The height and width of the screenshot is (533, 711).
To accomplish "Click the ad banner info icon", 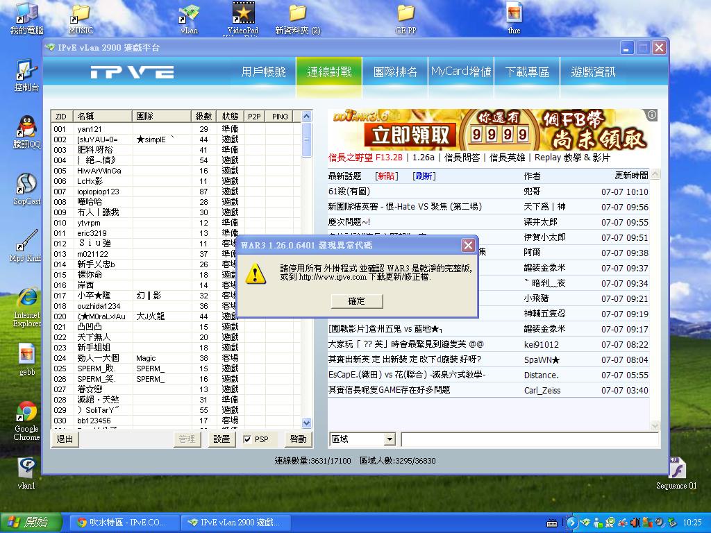I will (x=651, y=115).
